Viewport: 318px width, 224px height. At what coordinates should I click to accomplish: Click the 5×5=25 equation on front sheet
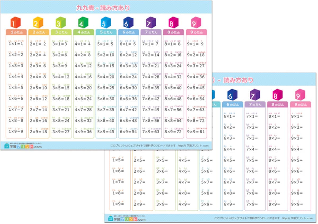point(106,88)
